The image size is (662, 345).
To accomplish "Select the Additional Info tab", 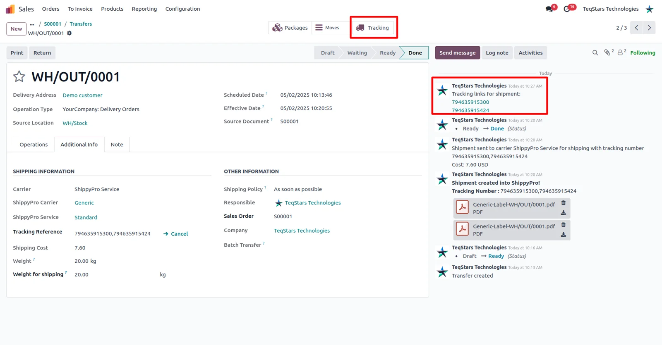I will [79, 145].
